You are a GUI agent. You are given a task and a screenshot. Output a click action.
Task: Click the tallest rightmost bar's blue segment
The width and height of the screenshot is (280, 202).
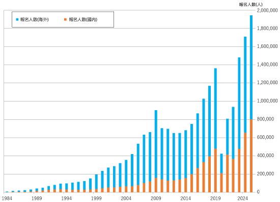[x=251, y=67]
